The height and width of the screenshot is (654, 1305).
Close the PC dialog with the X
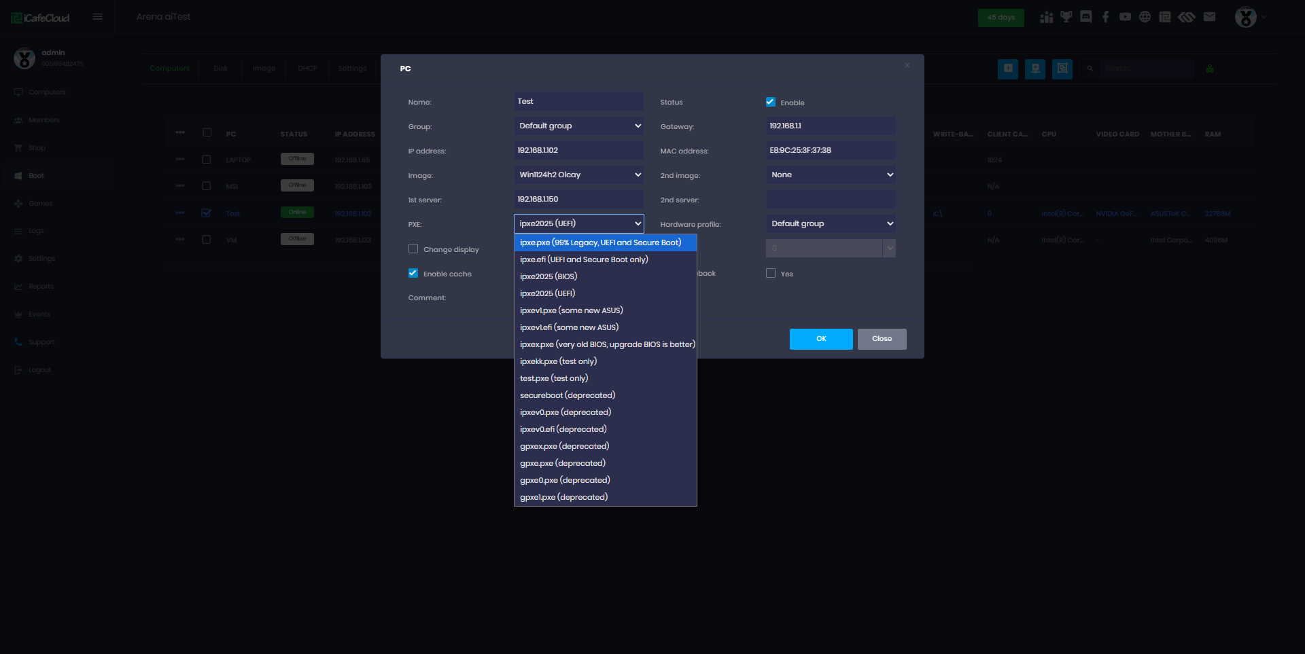(x=907, y=65)
